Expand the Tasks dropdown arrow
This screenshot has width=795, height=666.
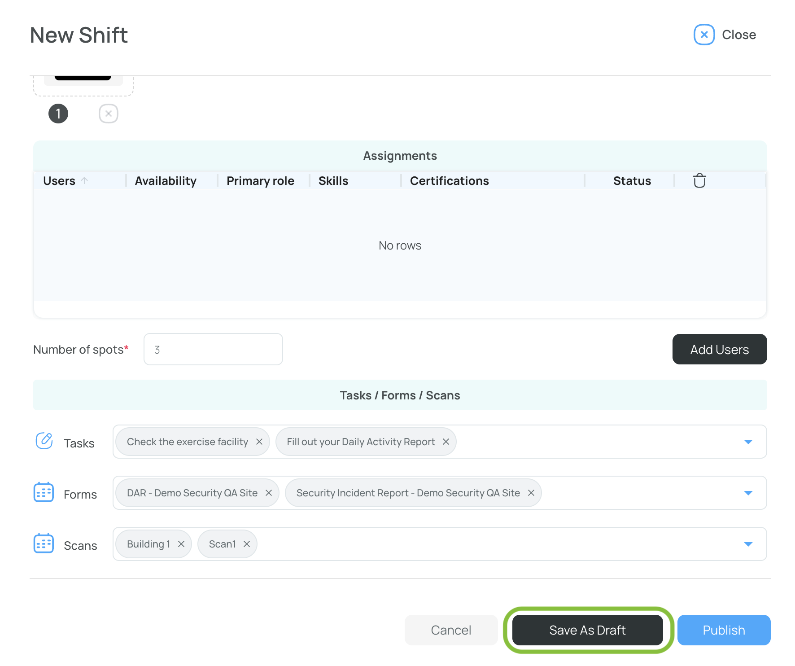click(748, 442)
